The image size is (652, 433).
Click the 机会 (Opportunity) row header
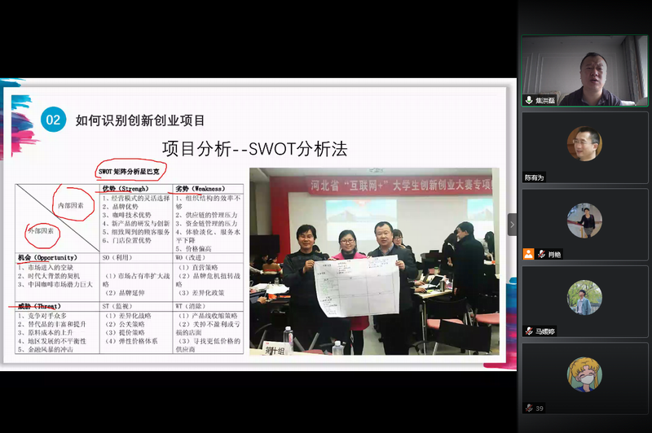pos(46,258)
